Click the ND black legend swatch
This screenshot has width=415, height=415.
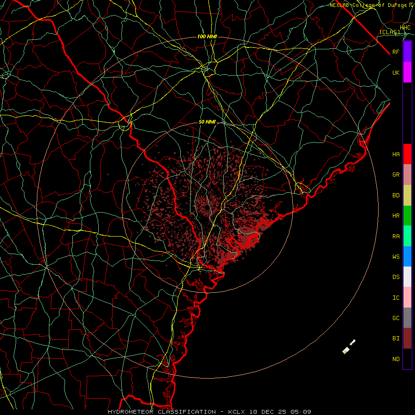407,359
